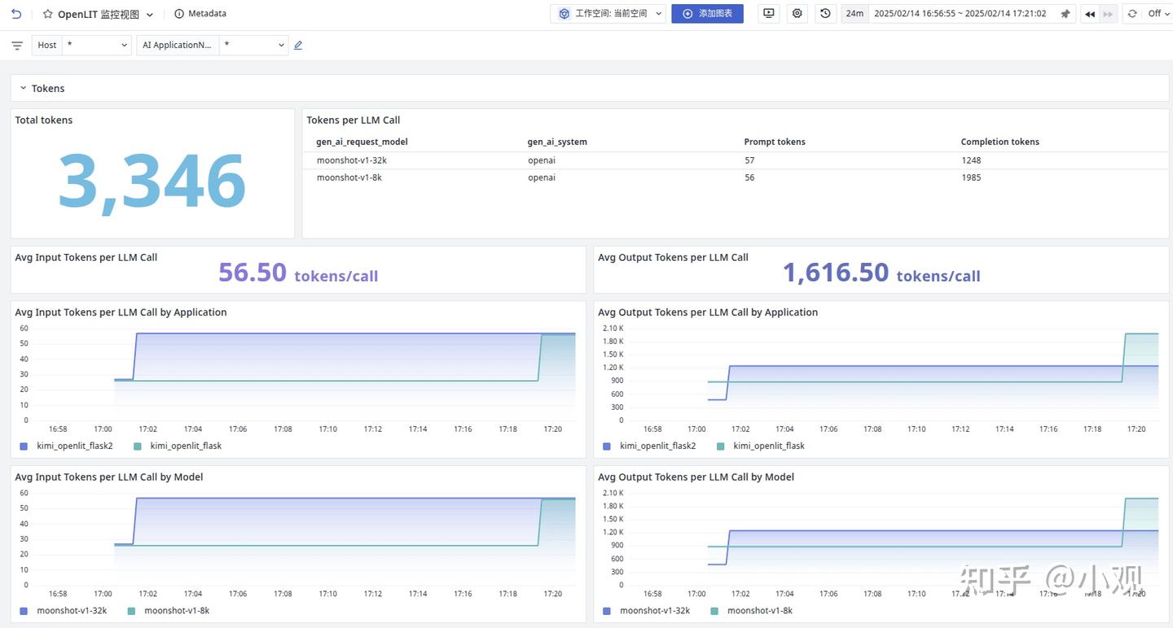Click the time range date field
This screenshot has height=628, width=1173.
[x=960, y=14]
